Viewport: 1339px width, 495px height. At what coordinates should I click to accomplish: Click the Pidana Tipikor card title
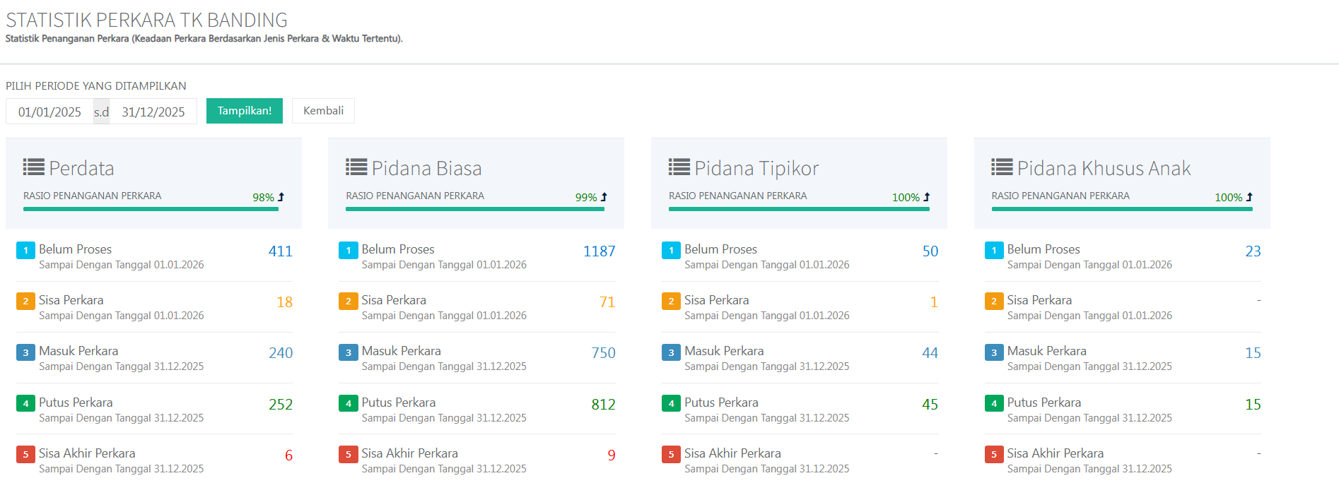coord(756,168)
